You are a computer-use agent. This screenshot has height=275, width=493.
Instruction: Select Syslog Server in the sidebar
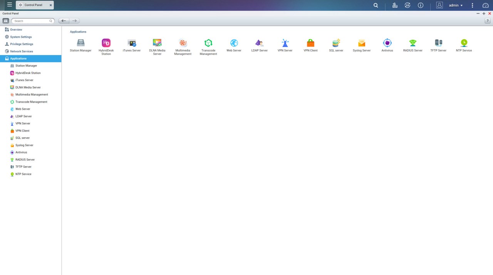[x=30, y=145]
